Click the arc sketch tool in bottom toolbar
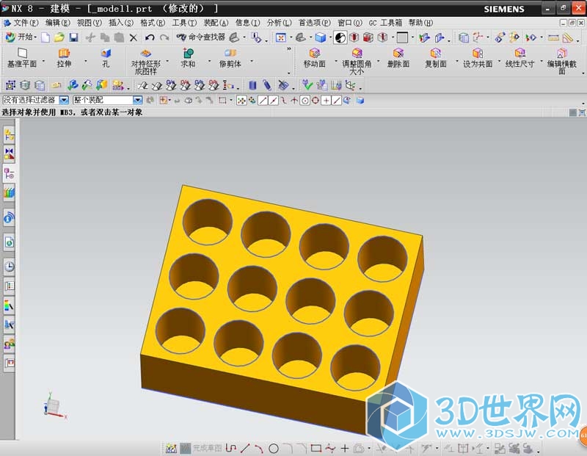 (259, 448)
